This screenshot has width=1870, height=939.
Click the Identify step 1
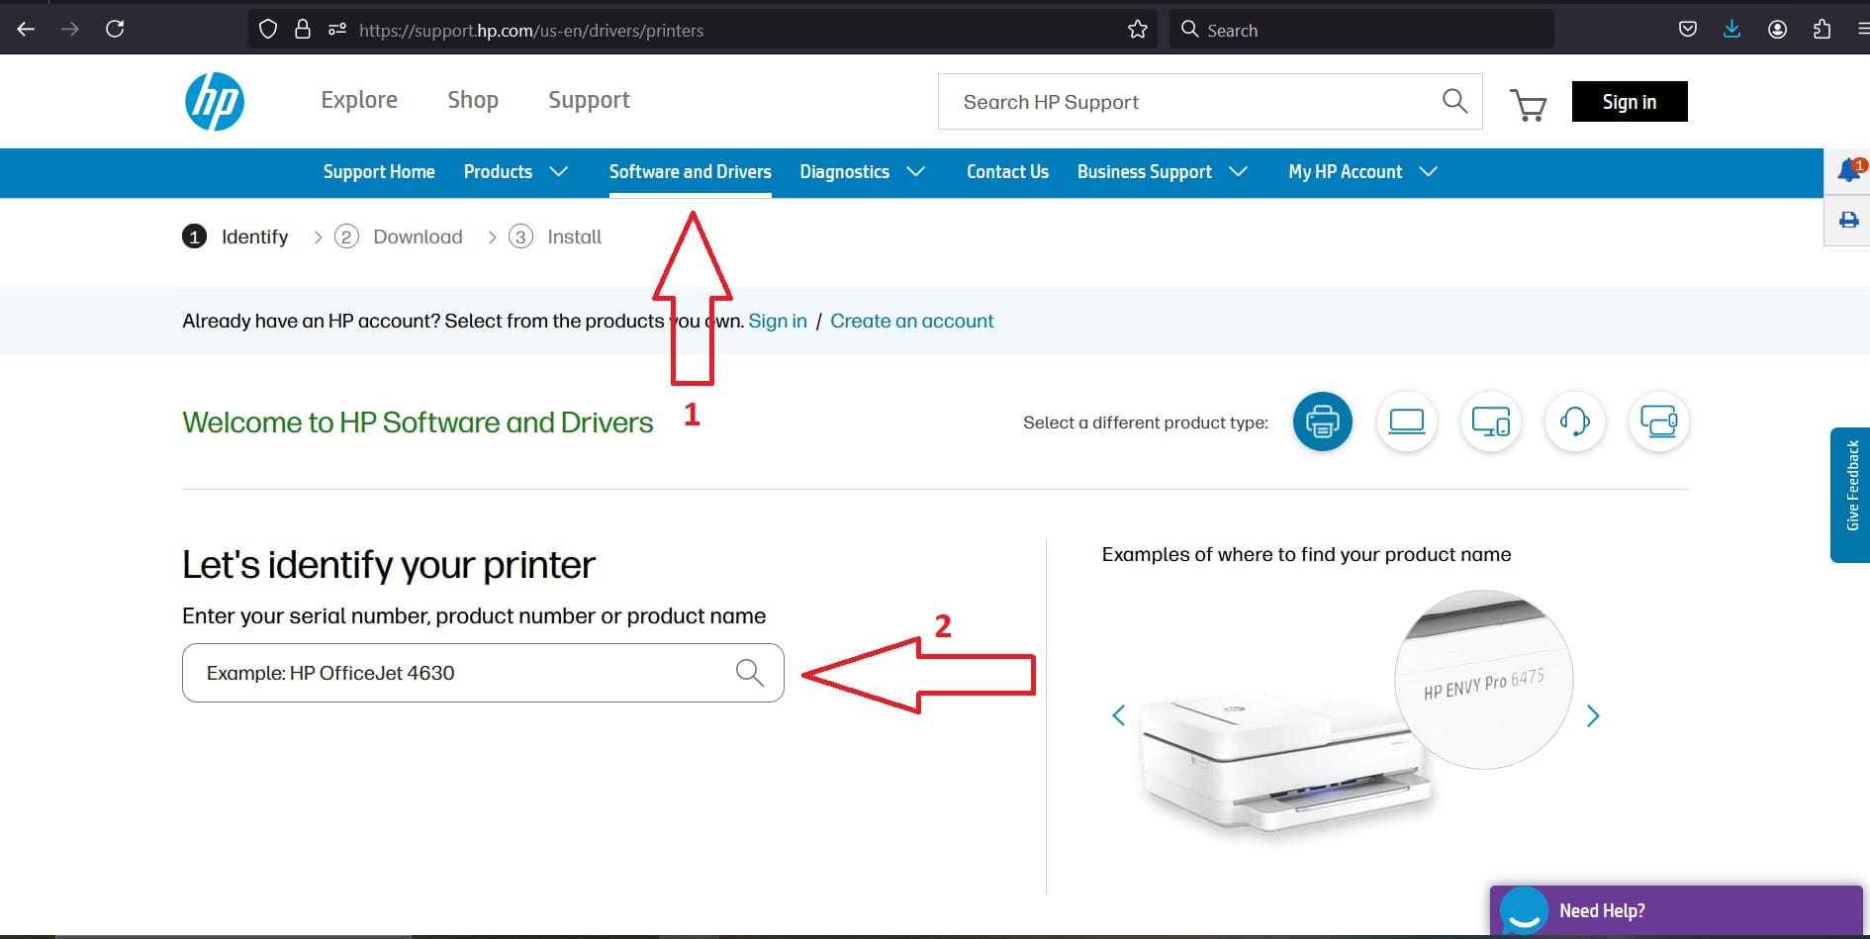point(235,236)
